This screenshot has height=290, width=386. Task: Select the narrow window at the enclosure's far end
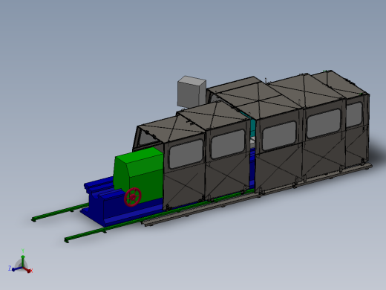354,115
